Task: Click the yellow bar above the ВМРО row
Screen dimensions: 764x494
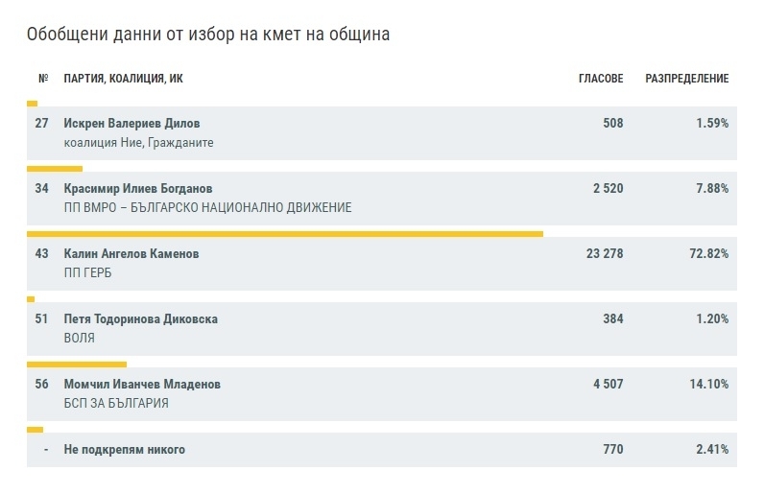Action: 55,168
